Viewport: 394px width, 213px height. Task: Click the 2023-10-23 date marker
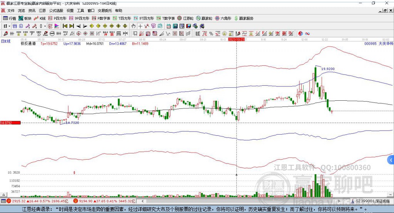(236, 40)
